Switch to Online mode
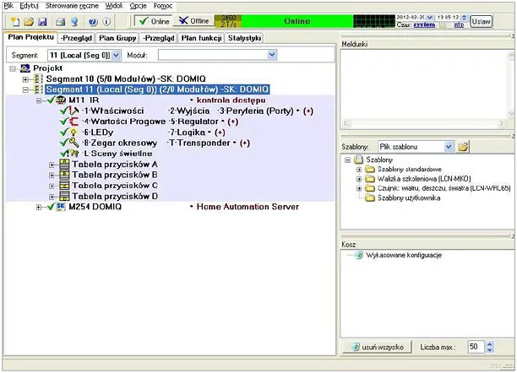517x373 pixels. pos(152,20)
